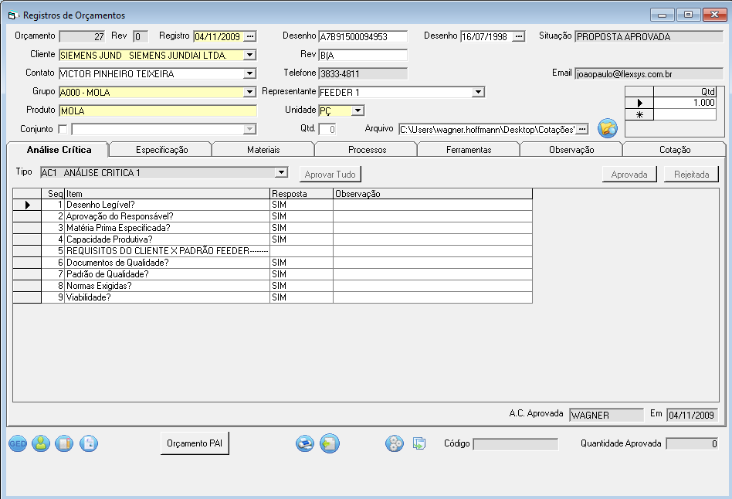Image resolution: width=732 pixels, height=499 pixels.
Task: Select row marker of Desenho Legível row
Action: coord(27,205)
